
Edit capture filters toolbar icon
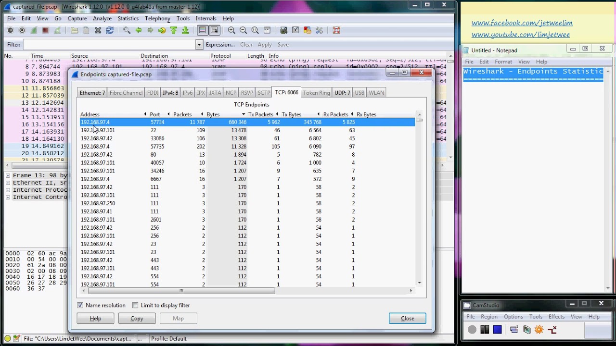[x=283, y=30]
